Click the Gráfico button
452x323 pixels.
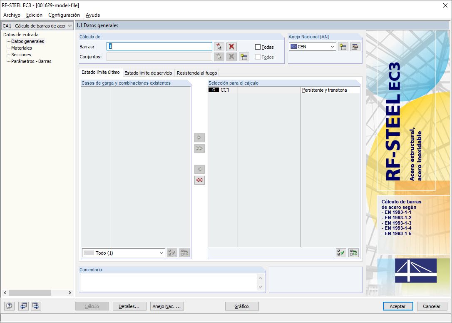[x=242, y=306]
